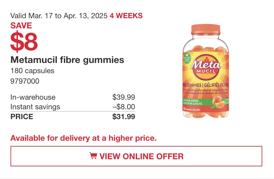The image size is (274, 179).
Task: Click the In-warehouse price $39.99
Action: 123,97
